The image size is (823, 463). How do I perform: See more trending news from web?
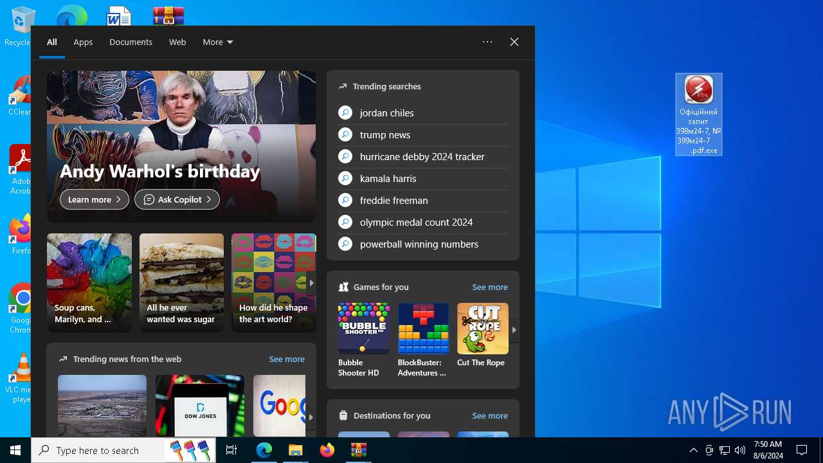coord(287,359)
